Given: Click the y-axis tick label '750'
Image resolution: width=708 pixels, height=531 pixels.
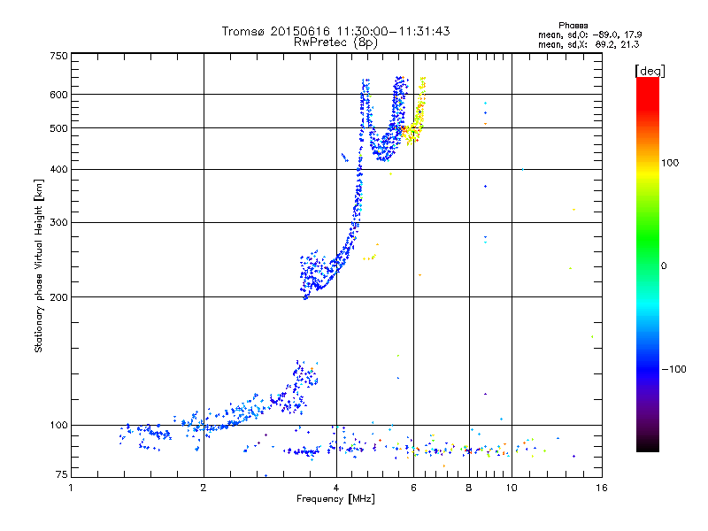Looking at the screenshot, I should point(58,56).
